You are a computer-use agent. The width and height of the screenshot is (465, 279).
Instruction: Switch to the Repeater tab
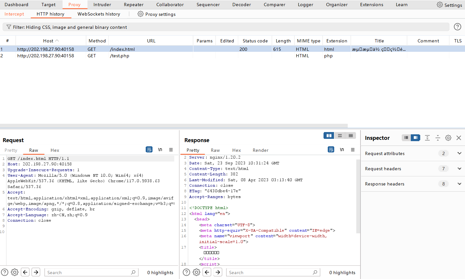point(134,5)
